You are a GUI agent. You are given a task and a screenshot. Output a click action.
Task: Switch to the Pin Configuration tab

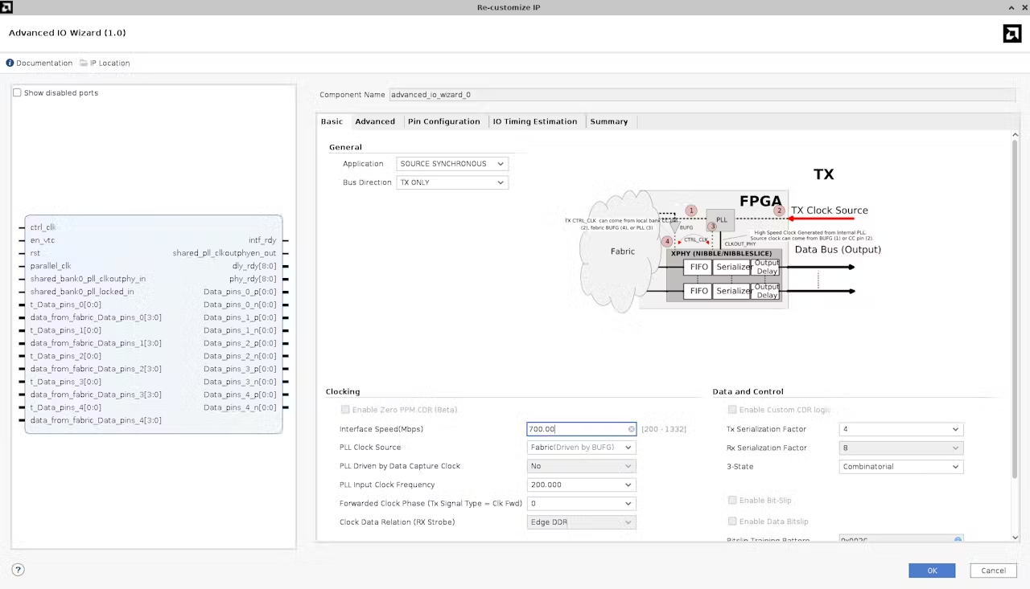click(443, 121)
